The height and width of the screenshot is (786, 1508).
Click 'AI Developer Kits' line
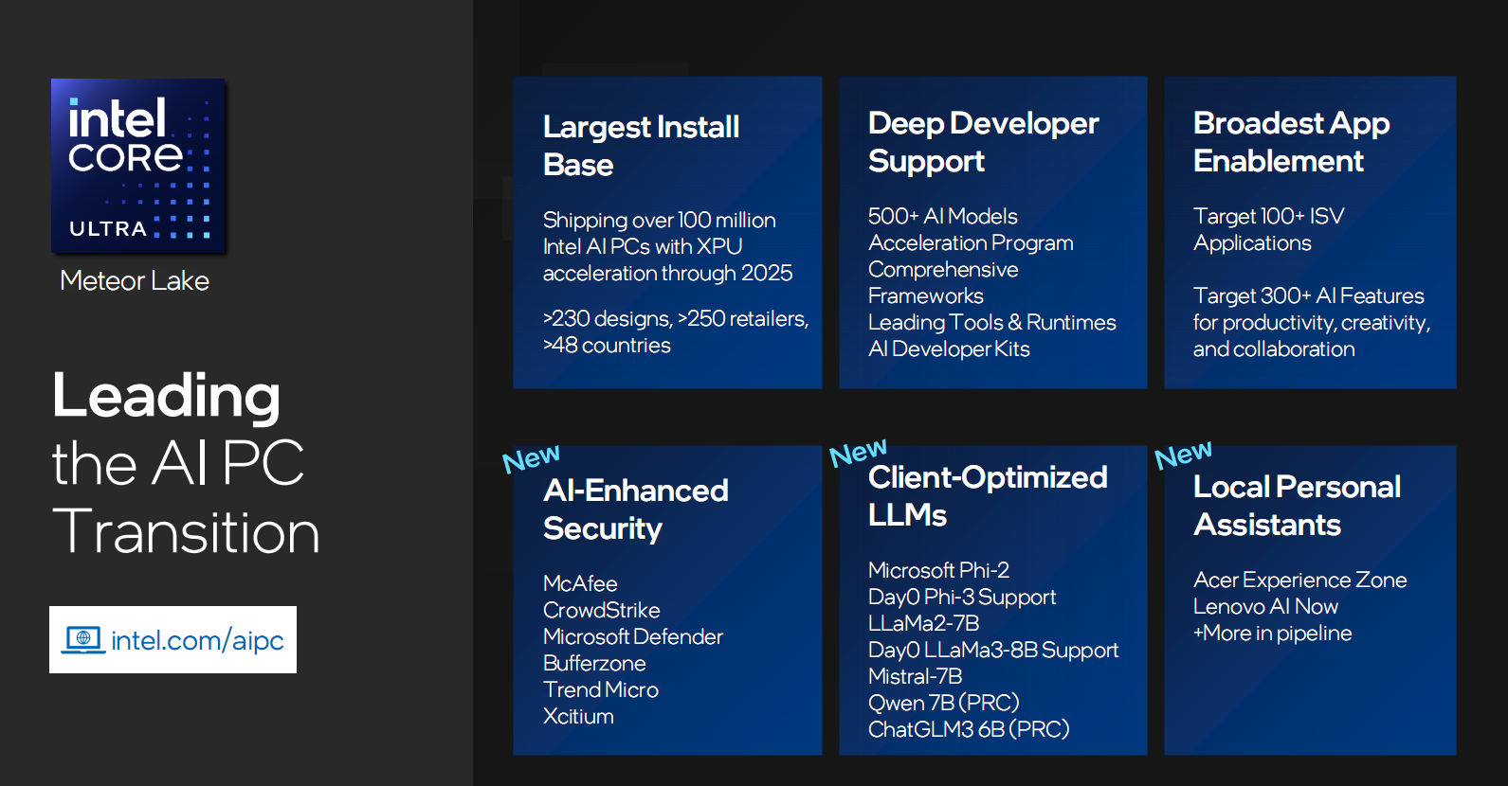tap(949, 348)
